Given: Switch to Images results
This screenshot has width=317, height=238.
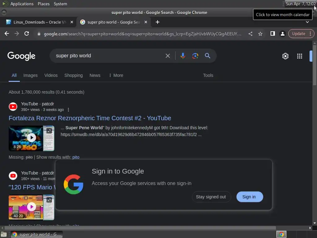Looking at the screenshot, I should click(30, 75).
